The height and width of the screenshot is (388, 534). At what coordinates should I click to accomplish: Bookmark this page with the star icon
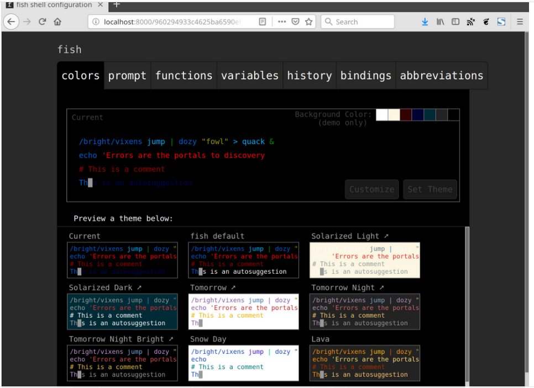(309, 22)
